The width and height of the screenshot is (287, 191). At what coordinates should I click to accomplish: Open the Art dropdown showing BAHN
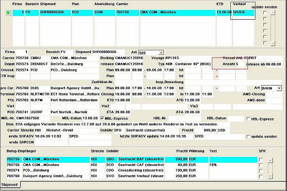pos(279,88)
